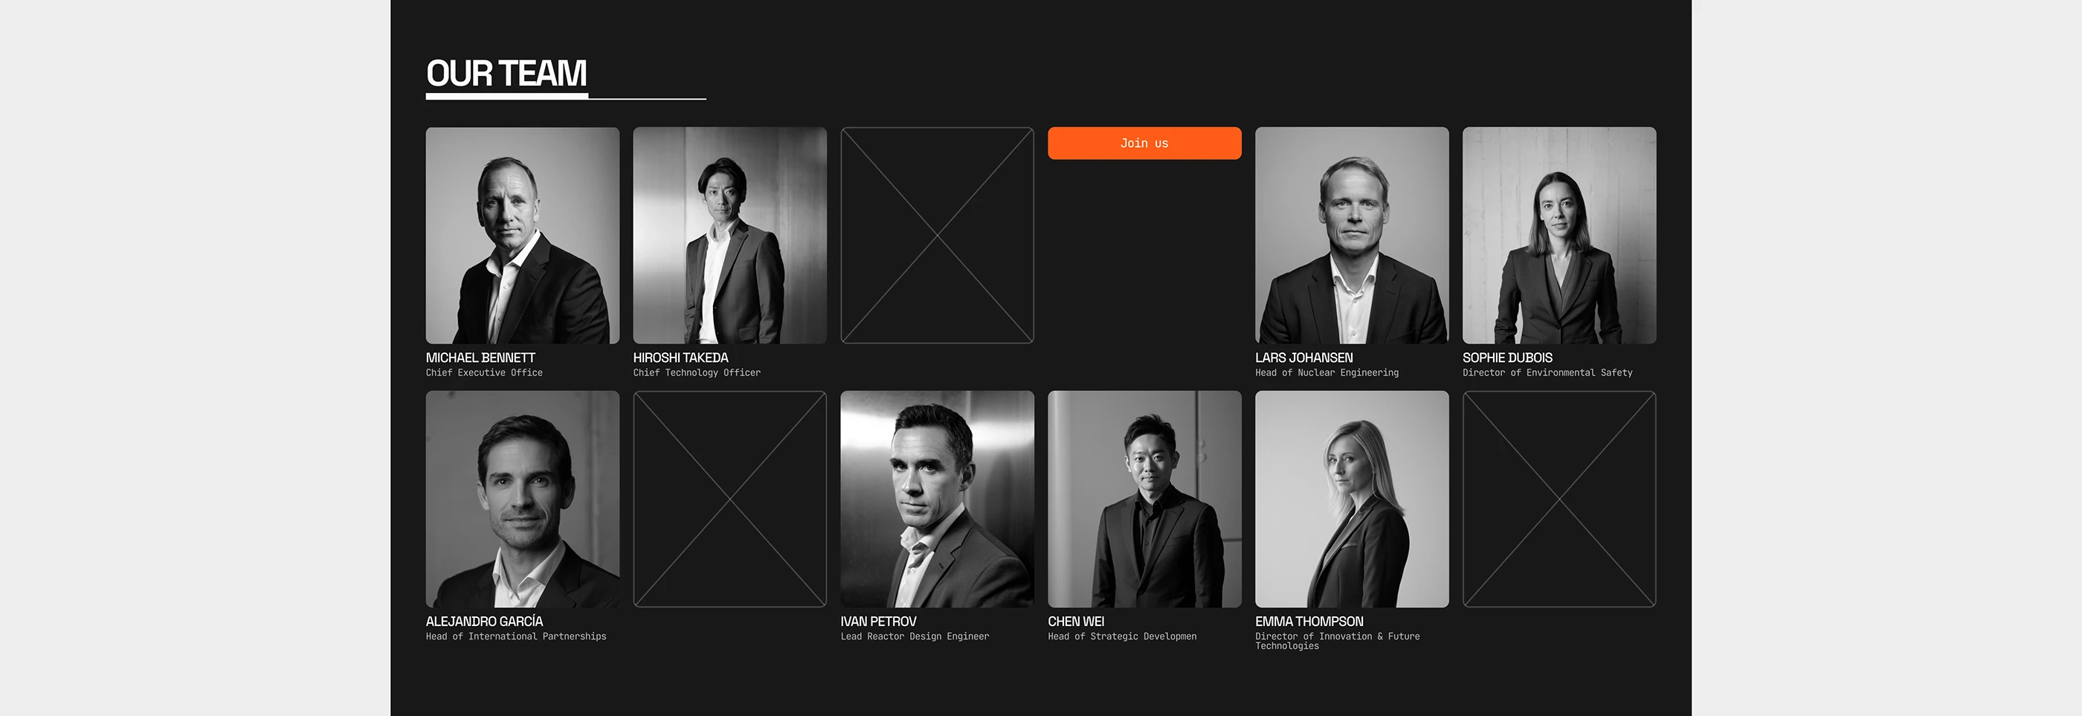Select Alejandro García's portrait photo

(x=523, y=500)
